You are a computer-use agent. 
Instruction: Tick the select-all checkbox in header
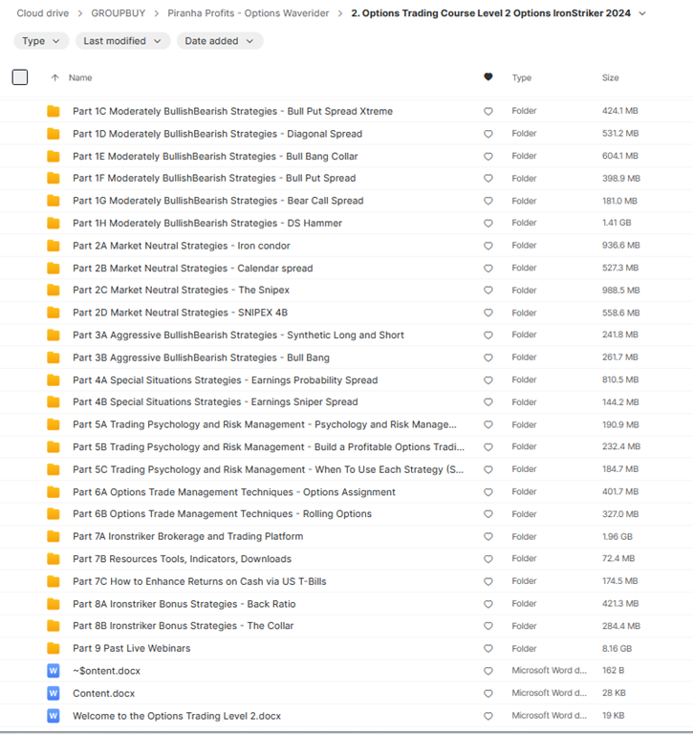[20, 77]
